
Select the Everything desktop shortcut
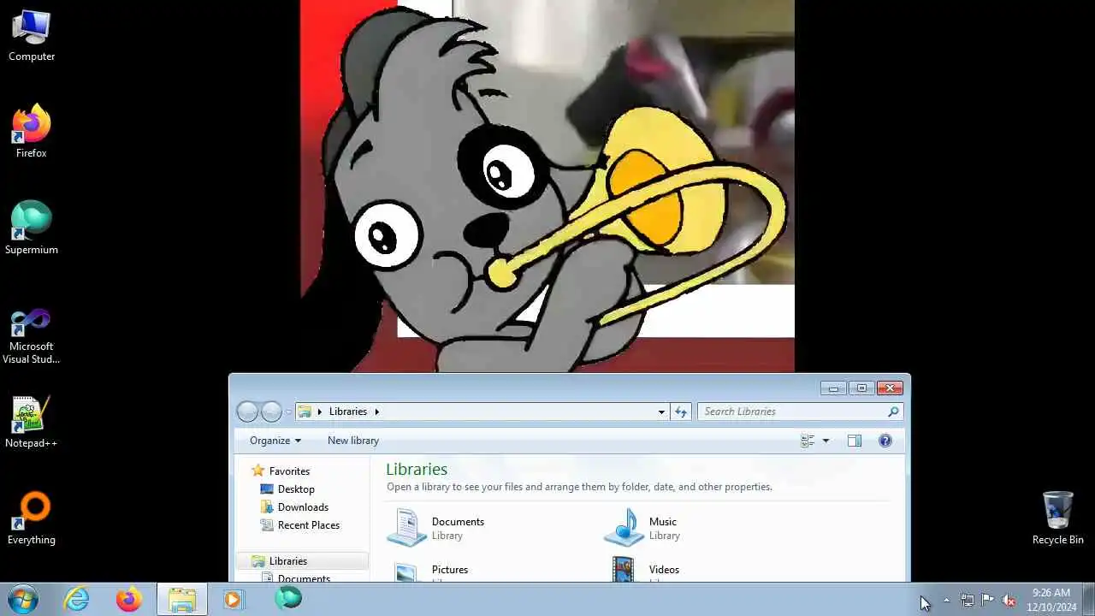tap(32, 519)
